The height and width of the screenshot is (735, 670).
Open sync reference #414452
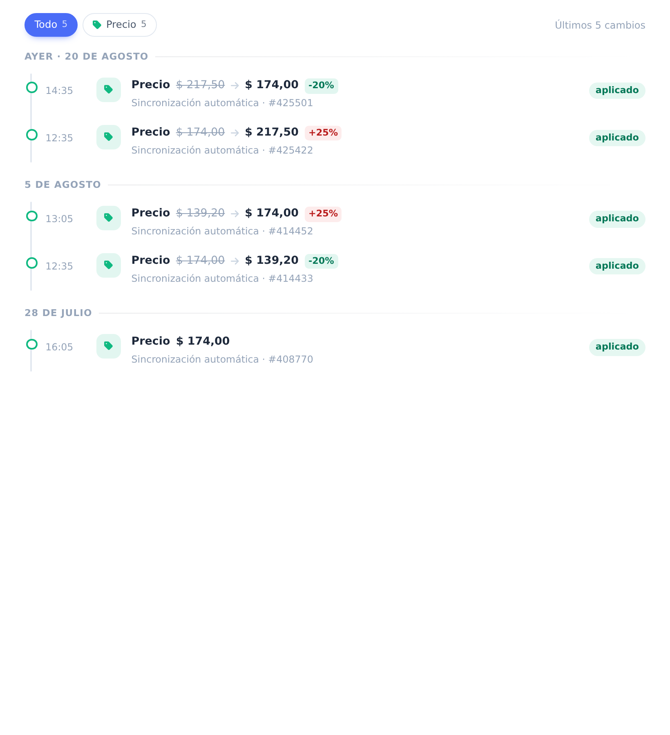point(290,232)
